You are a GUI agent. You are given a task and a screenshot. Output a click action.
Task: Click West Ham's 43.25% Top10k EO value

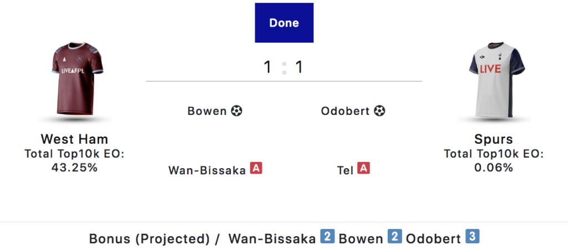[x=74, y=168]
